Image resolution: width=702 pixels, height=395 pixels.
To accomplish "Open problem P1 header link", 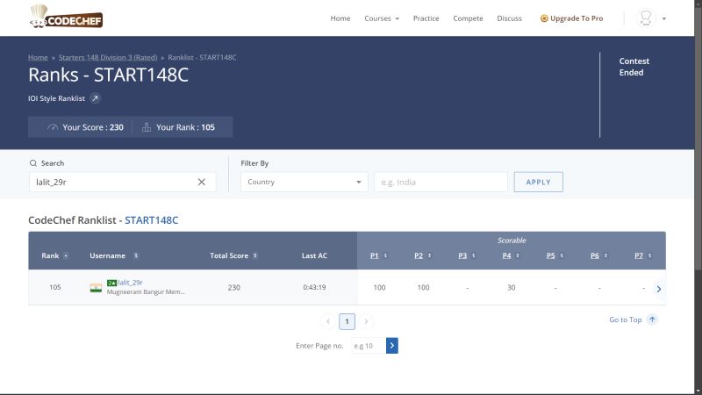I will coord(375,255).
